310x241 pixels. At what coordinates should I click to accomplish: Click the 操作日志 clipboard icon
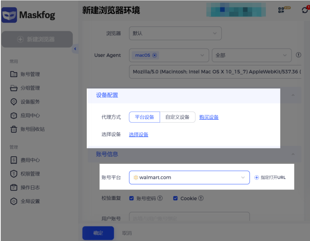pyautogui.click(x=14, y=188)
